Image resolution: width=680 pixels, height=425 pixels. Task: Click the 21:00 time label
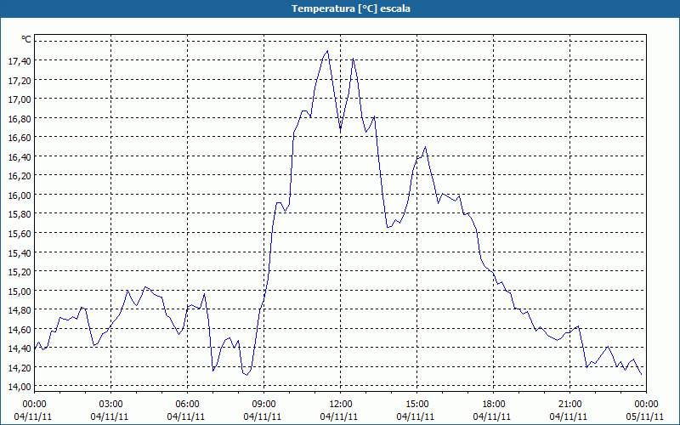tap(569, 405)
